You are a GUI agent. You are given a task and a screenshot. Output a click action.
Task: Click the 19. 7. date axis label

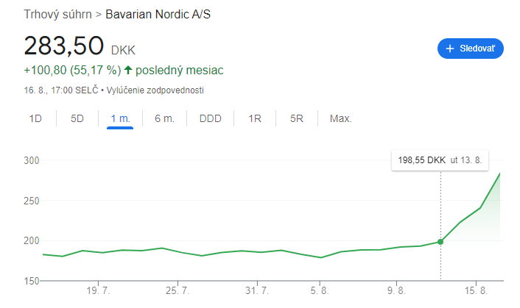[x=98, y=291]
